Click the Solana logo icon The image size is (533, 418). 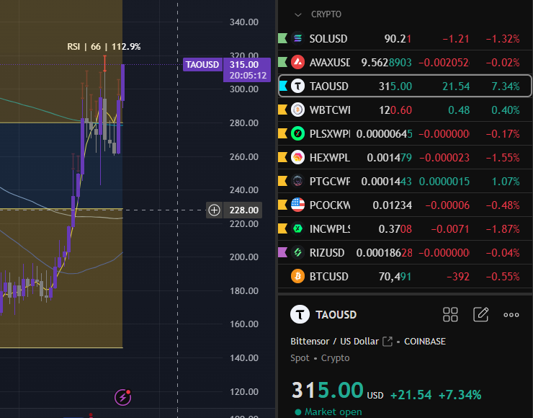coord(297,38)
